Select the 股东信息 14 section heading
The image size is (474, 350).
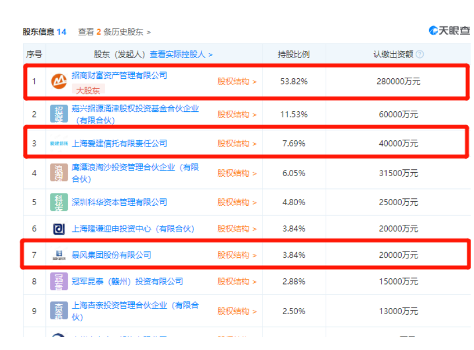[44, 32]
